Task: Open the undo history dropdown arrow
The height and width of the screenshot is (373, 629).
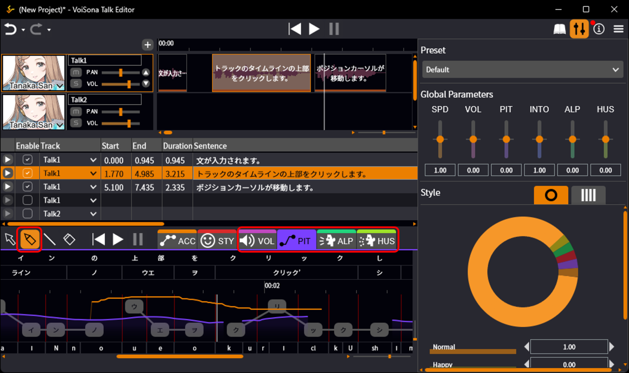Action: coord(23,30)
